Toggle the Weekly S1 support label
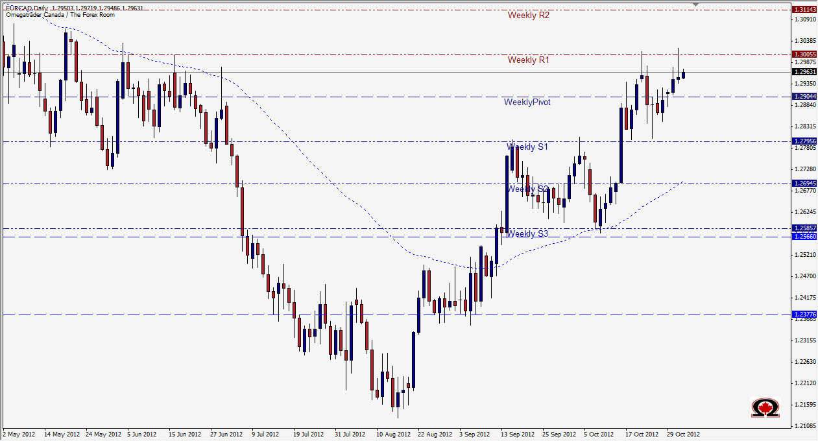The width and height of the screenshot is (818, 441). pyautogui.click(x=527, y=147)
